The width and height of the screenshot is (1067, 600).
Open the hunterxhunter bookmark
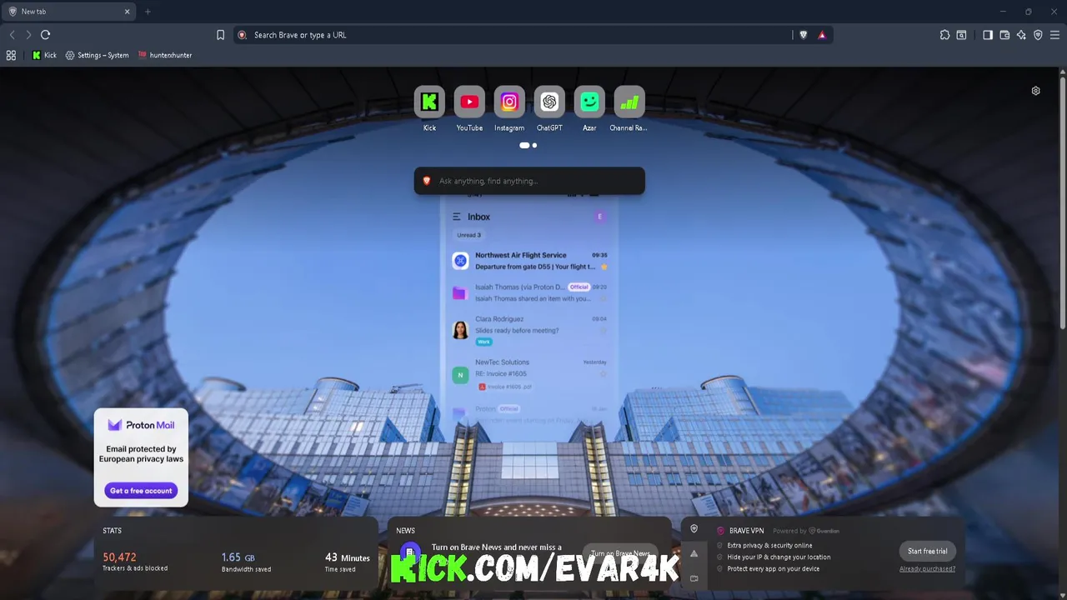(x=165, y=55)
